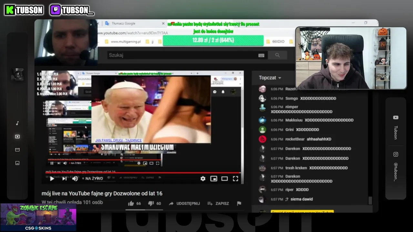Screen dimensions: 413x232
Task: Click the red video progress bar
Action: (x=143, y=173)
